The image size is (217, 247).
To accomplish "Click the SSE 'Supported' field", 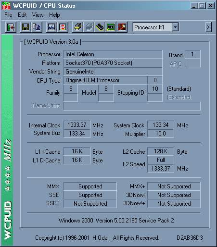I will 90,195.
